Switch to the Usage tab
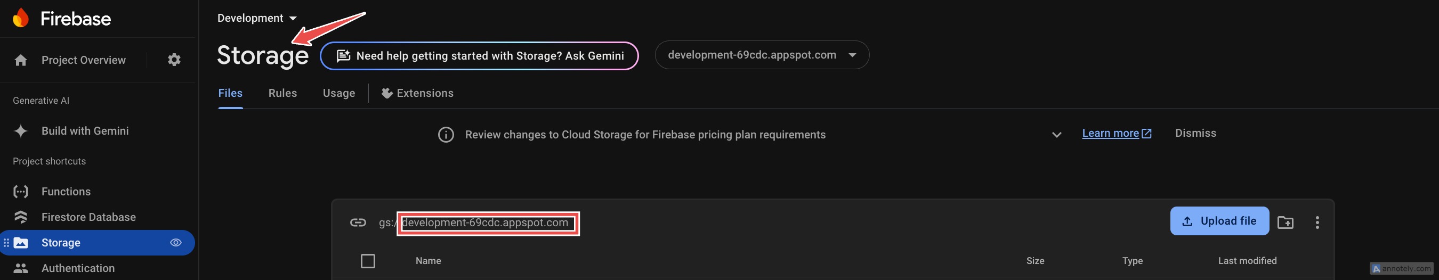The width and height of the screenshot is (1439, 280). [339, 93]
